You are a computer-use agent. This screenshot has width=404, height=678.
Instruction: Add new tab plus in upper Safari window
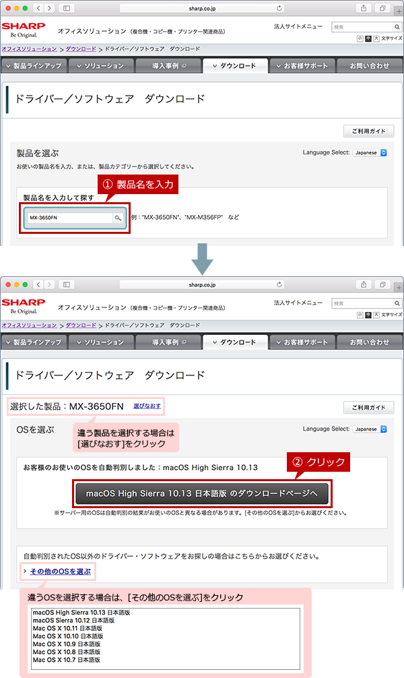coord(399,11)
